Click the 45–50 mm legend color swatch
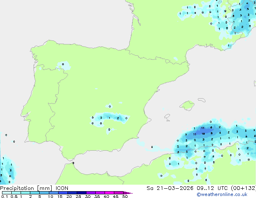The width and height of the screenshot is (256, 198). (x=119, y=193)
